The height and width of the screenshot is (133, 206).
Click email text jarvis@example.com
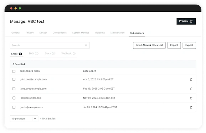[32, 107]
